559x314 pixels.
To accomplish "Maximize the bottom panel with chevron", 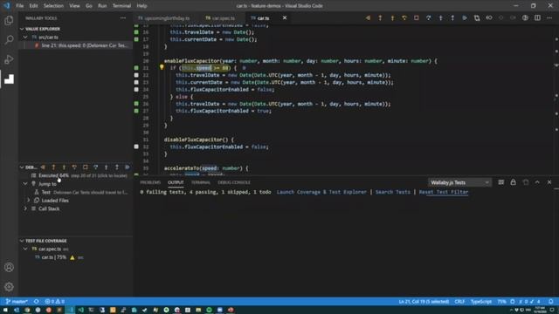I will pyautogui.click(x=537, y=182).
